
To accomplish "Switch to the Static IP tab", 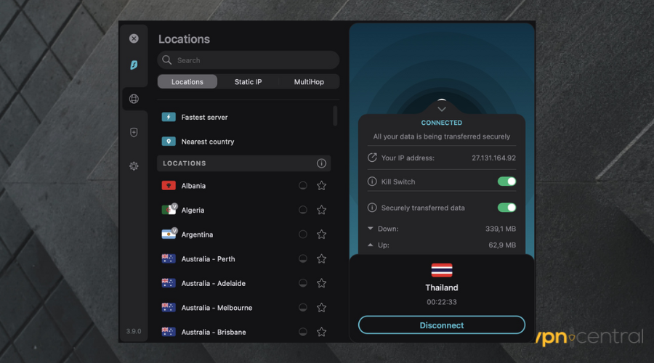I will [249, 82].
